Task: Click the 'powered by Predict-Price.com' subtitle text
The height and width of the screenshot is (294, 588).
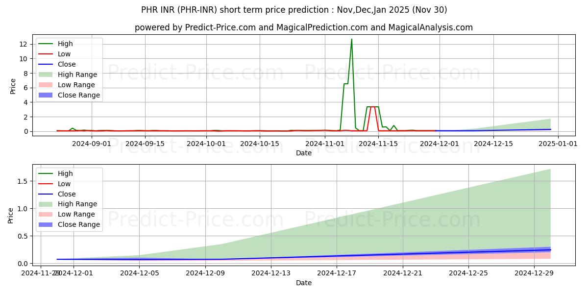Action: point(304,27)
